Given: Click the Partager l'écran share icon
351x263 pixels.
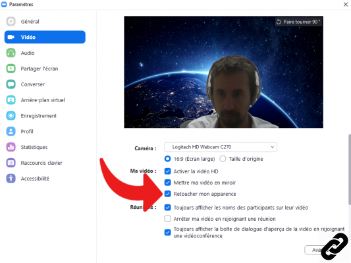Looking at the screenshot, I should pos(11,69).
